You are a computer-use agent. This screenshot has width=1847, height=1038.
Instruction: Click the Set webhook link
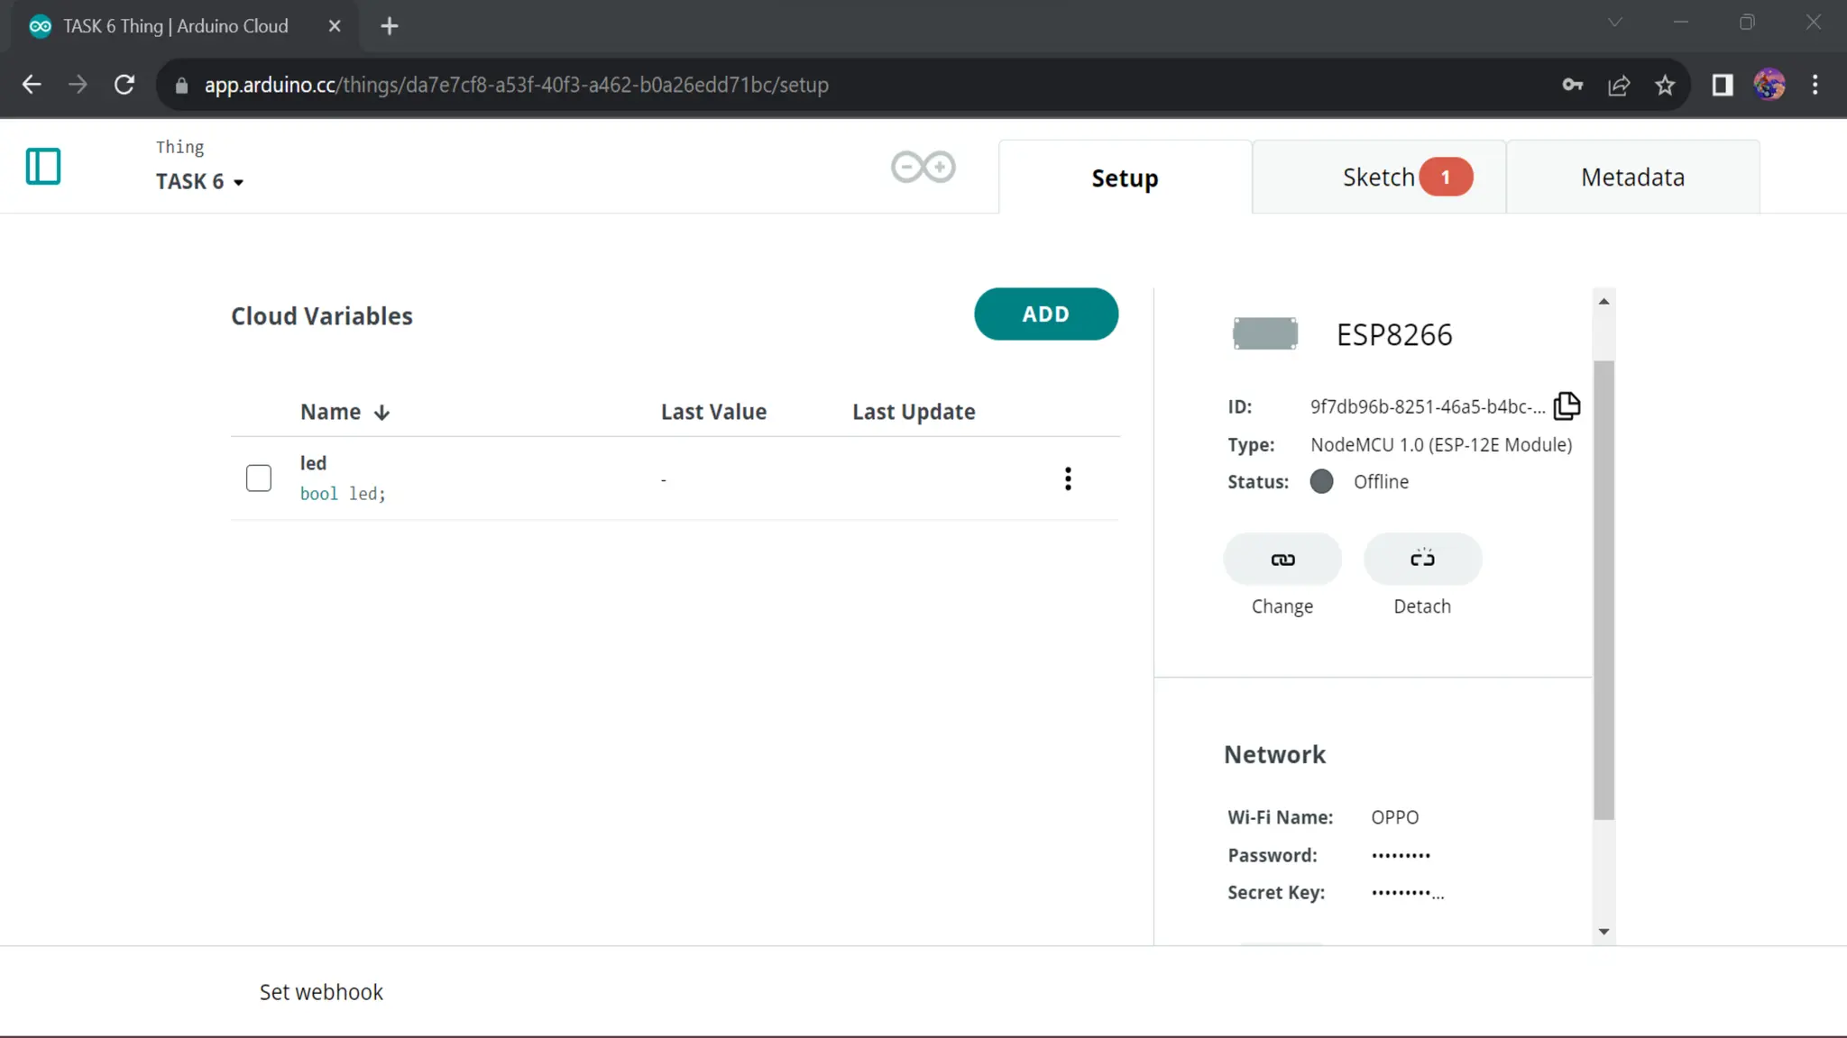tap(321, 992)
